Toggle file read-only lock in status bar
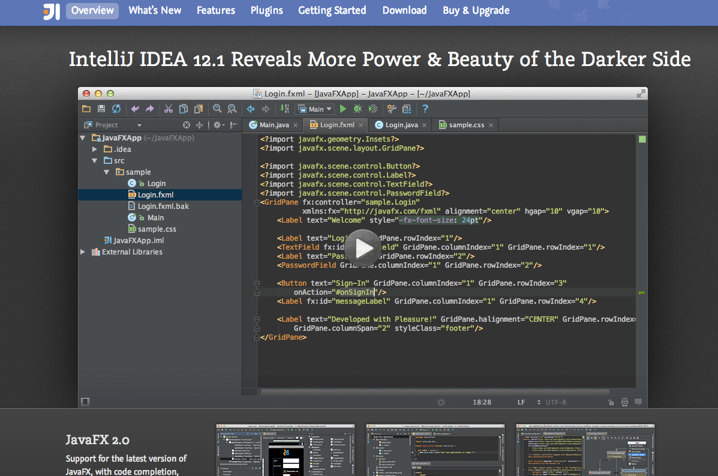The height and width of the screenshot is (476, 718). [611, 402]
